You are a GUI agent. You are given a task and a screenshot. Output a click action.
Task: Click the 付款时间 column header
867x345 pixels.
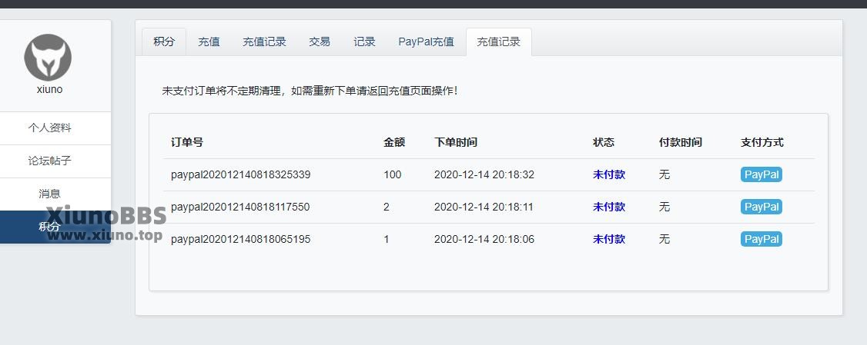coord(681,142)
